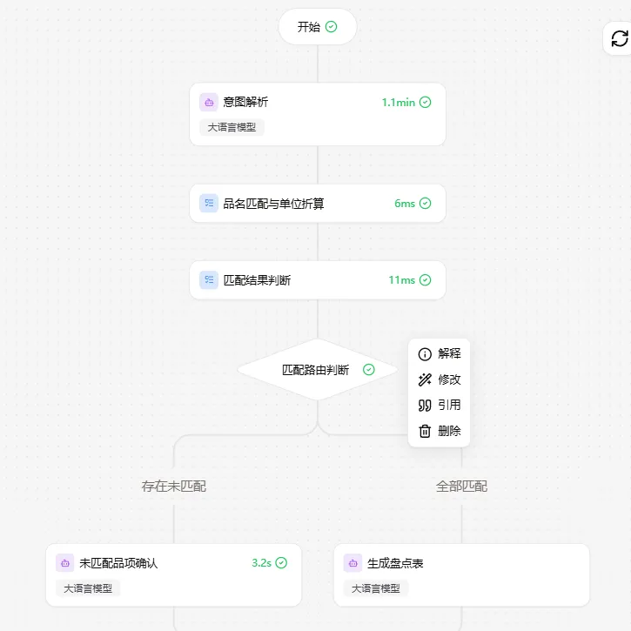Click the 全部匹配 branch label
This screenshot has width=631, height=631.
tap(461, 487)
